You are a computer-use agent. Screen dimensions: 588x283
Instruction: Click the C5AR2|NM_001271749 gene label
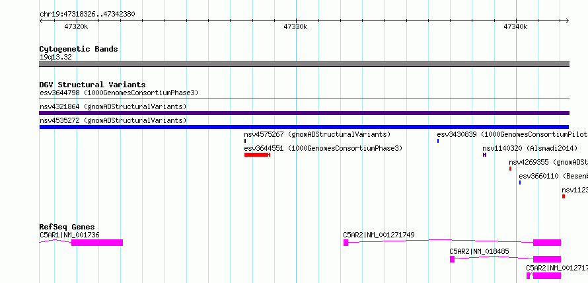[x=379, y=235]
